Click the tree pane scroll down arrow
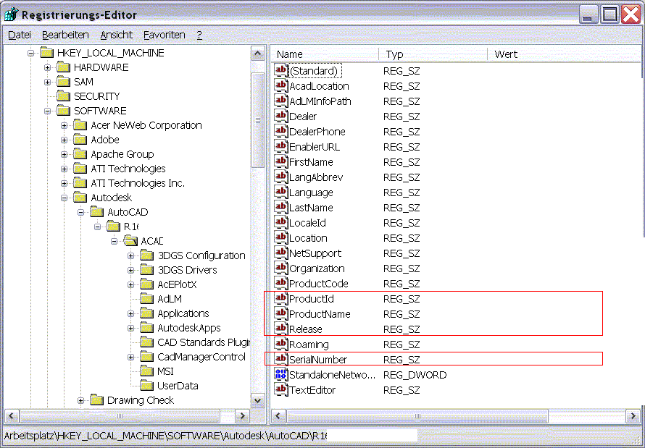 257,400
